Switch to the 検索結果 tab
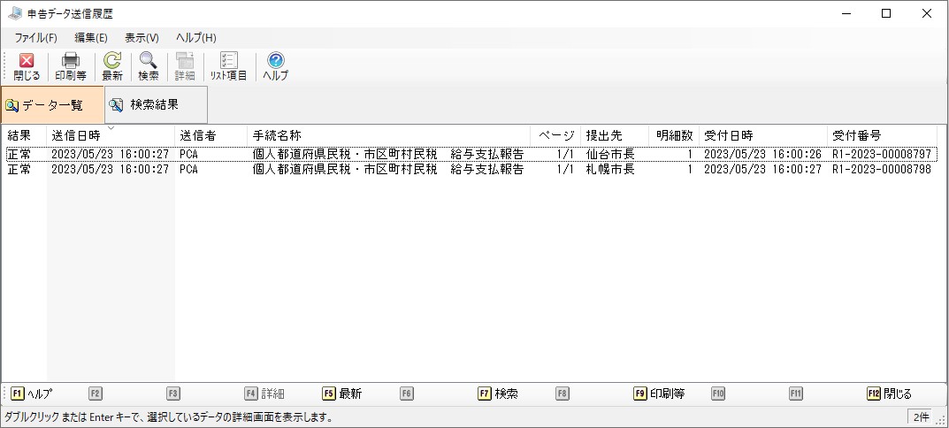Screen dimensions: 949x428 (x=157, y=104)
